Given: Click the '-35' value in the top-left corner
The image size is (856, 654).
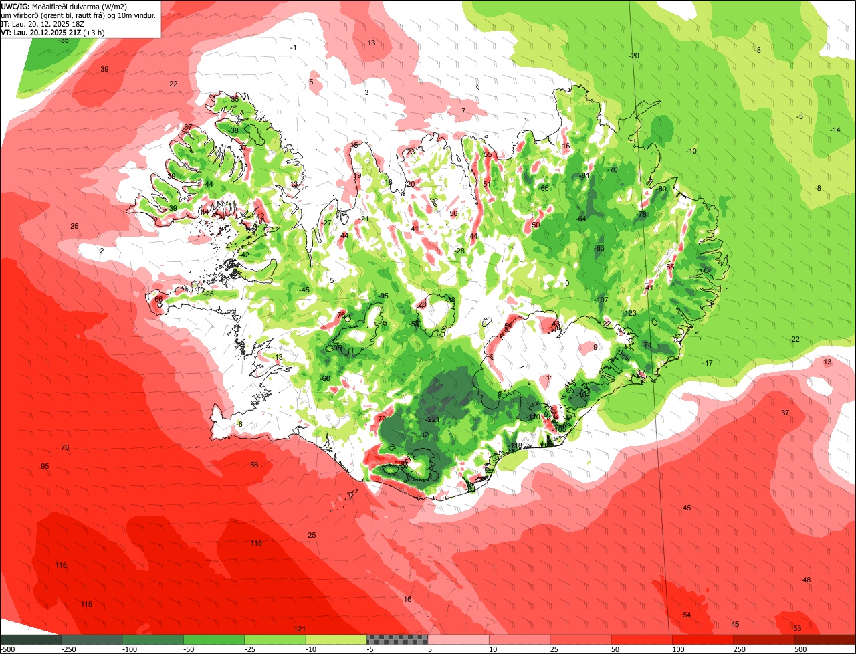Looking at the screenshot, I should point(64,40).
